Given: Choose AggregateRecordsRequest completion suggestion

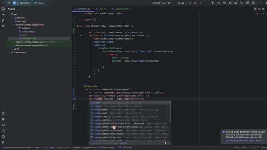Looking at the screenshot, I should (130, 130).
